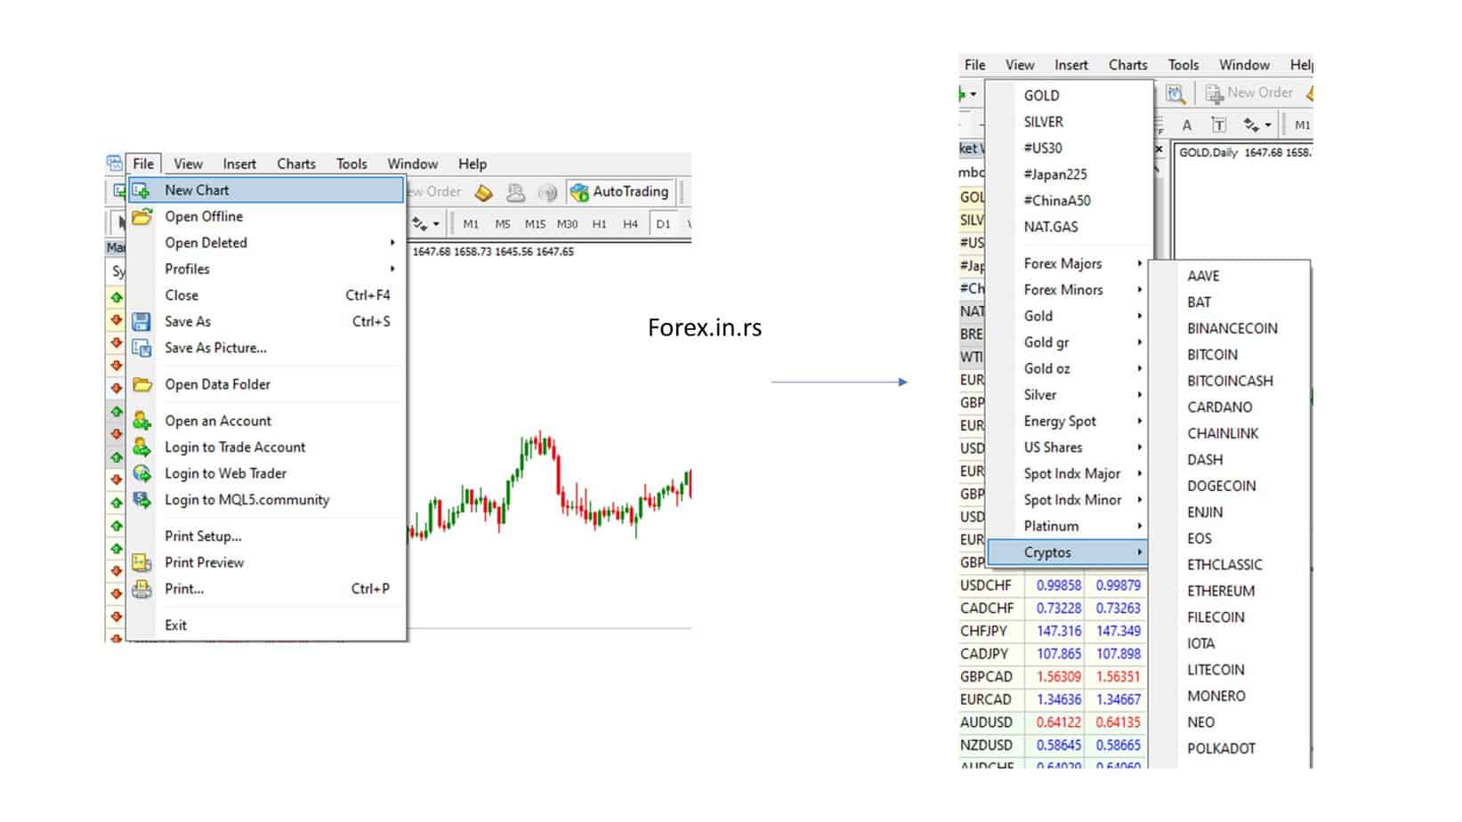
Task: Click the Open an Account icon
Action: (x=141, y=421)
